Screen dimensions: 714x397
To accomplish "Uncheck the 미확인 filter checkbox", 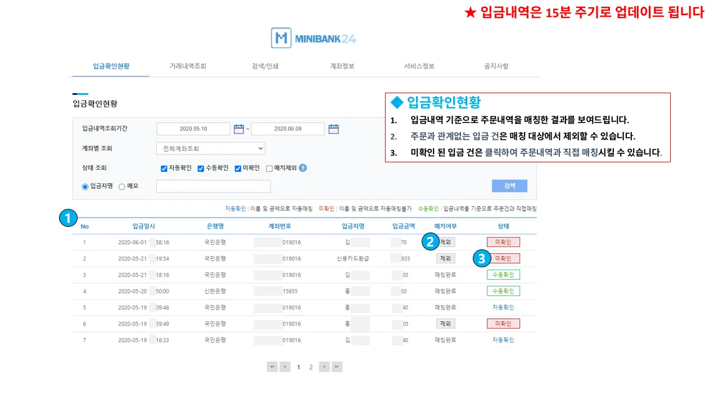I will click(238, 168).
